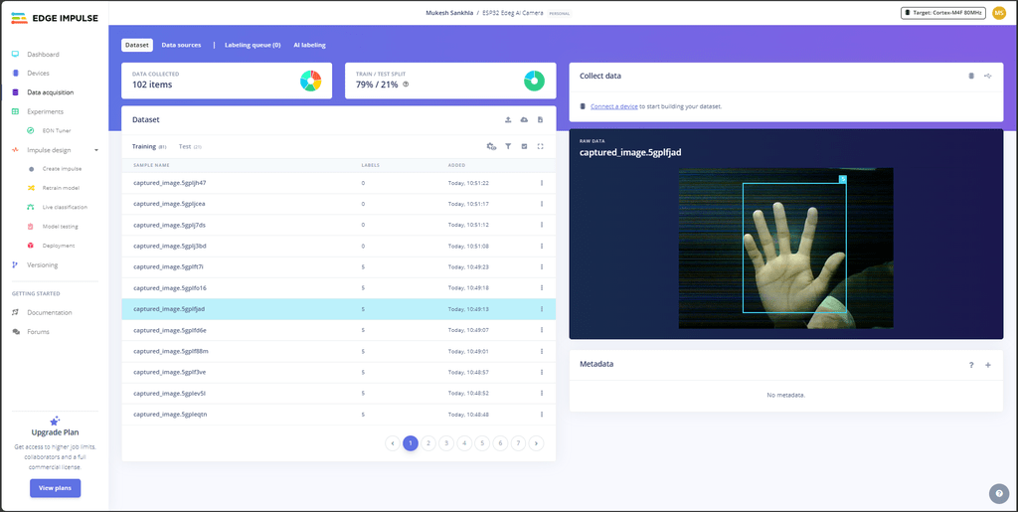Add metadata with the plus icon
Viewport: 1018px width, 512px height.
988,365
